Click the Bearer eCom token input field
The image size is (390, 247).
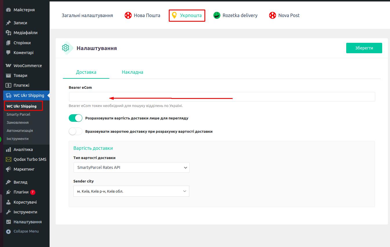click(x=222, y=97)
